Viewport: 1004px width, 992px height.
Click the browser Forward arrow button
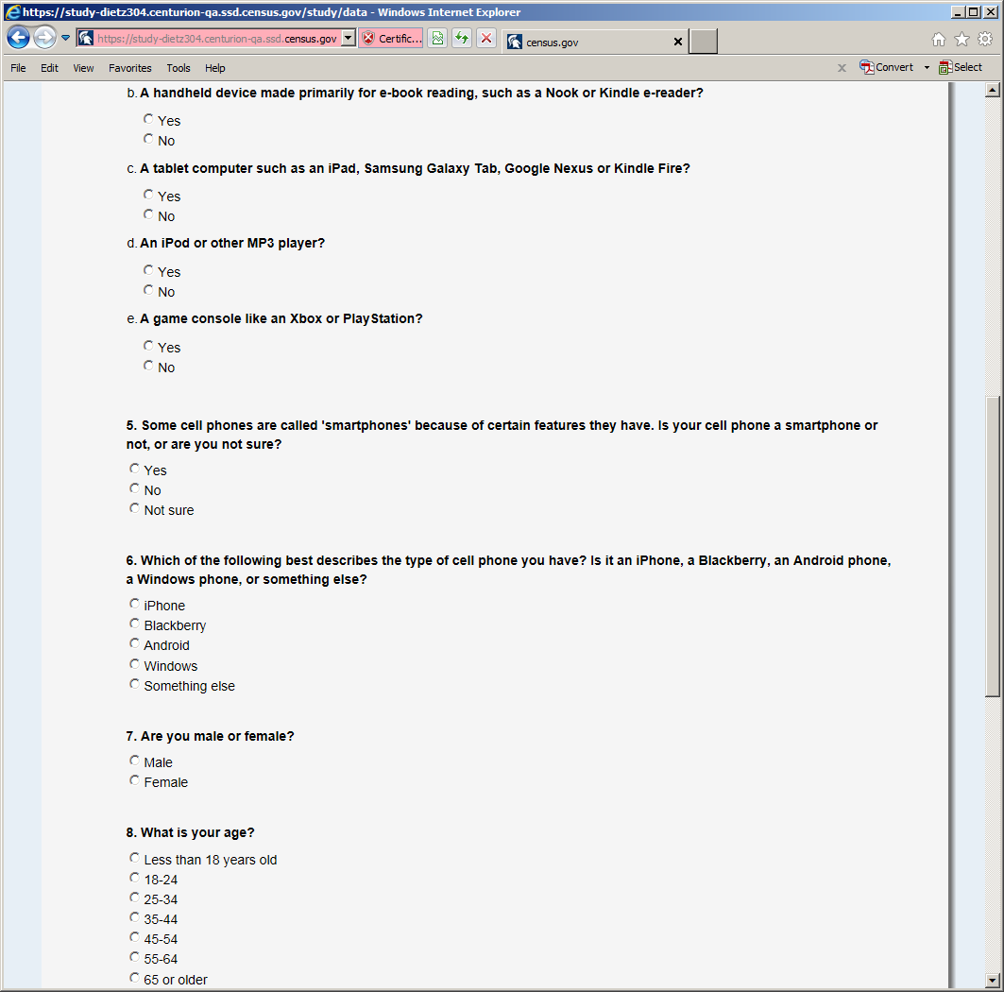[44, 39]
